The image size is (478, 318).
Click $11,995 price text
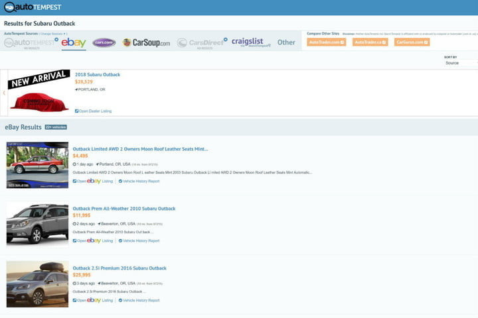pos(82,215)
